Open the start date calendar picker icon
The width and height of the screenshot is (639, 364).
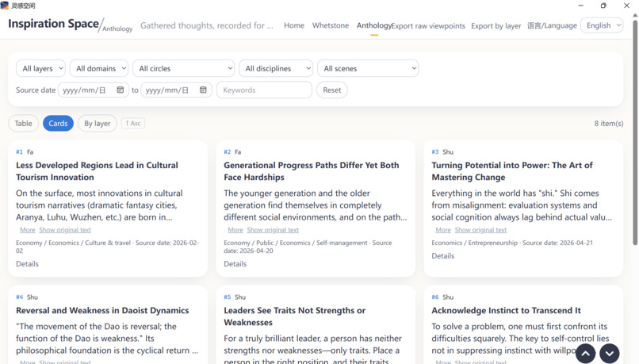point(121,90)
